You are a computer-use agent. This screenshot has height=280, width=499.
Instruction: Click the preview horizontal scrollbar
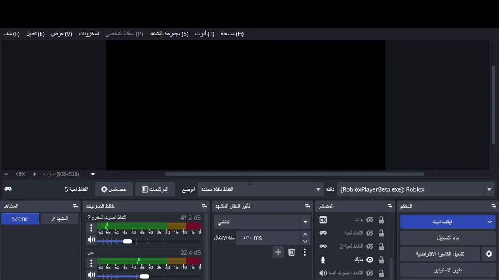294,174
